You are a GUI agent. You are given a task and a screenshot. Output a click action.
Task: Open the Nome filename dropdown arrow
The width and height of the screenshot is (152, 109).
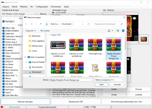click(91, 80)
